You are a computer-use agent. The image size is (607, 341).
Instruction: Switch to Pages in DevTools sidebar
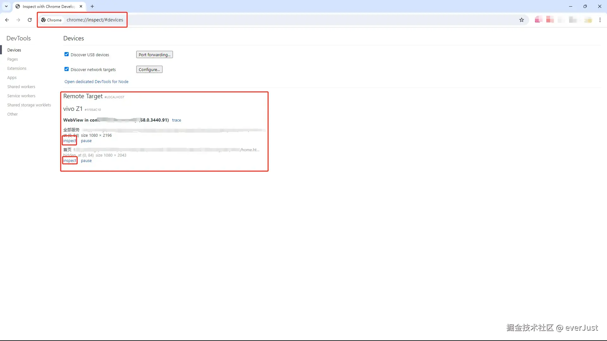click(13, 59)
